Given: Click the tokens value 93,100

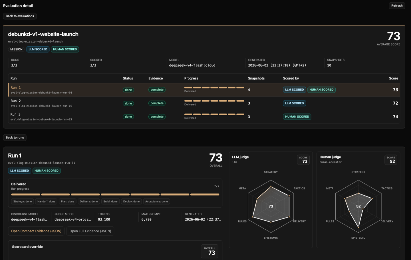Looking at the screenshot, I should pyautogui.click(x=104, y=219).
